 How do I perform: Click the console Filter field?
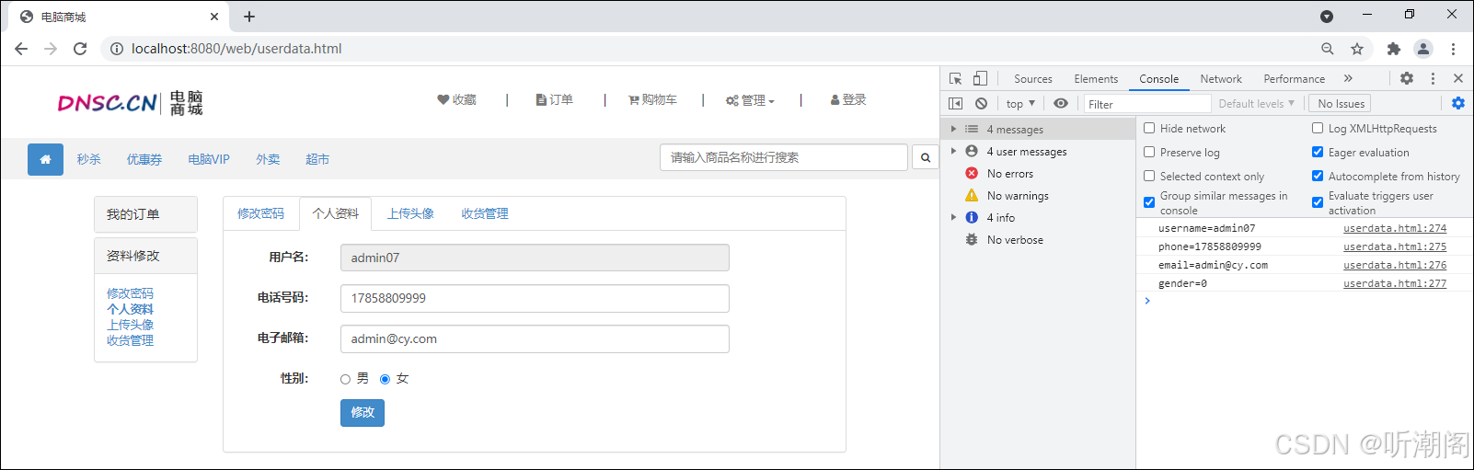(x=1147, y=104)
